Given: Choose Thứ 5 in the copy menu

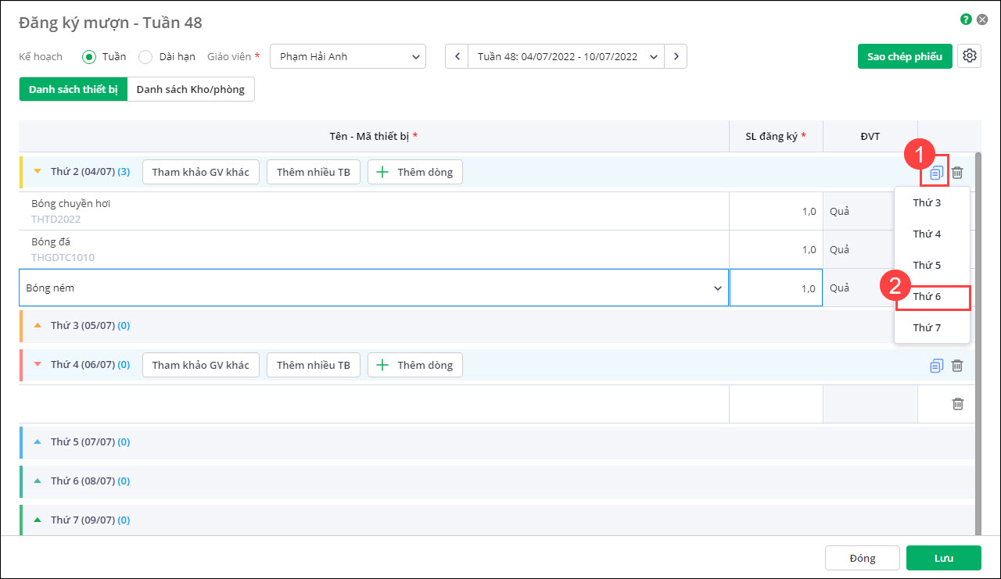Looking at the screenshot, I should click(932, 266).
